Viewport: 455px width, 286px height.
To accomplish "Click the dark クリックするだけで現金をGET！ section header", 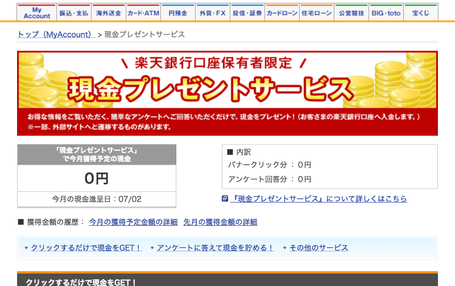I will 227,280.
